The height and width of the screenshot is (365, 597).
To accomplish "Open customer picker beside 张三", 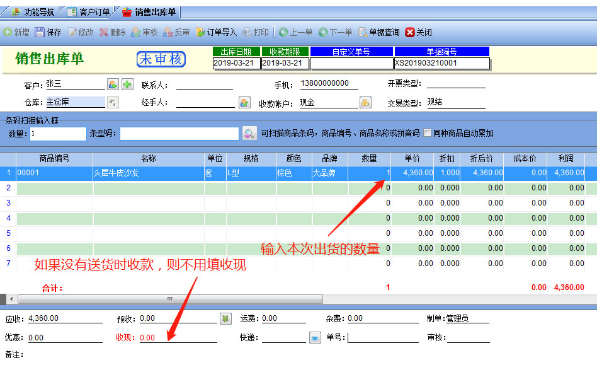I will pyautogui.click(x=113, y=84).
